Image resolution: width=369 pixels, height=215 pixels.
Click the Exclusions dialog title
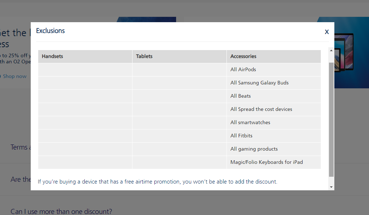pos(50,31)
